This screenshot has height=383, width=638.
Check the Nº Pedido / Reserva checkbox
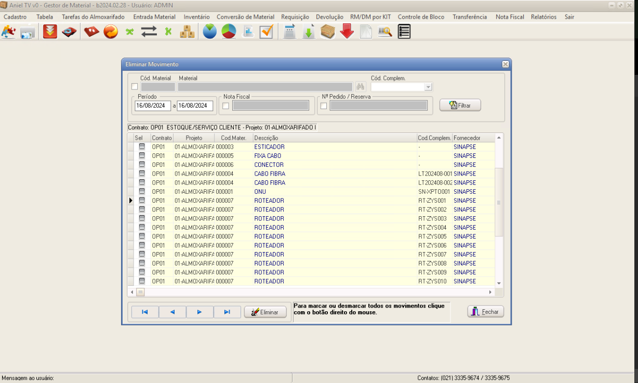[x=324, y=106]
